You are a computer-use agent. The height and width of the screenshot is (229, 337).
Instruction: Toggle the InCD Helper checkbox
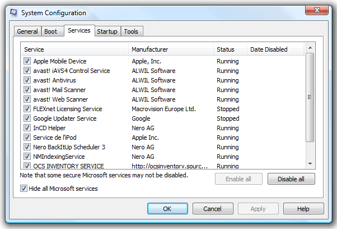[27, 128]
